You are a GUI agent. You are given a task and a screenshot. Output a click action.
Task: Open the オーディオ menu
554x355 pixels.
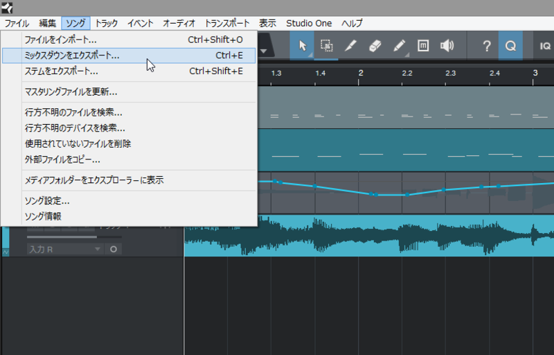(x=179, y=24)
